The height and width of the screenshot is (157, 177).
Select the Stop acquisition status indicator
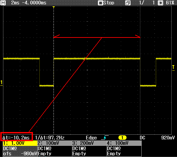tap(106, 3)
